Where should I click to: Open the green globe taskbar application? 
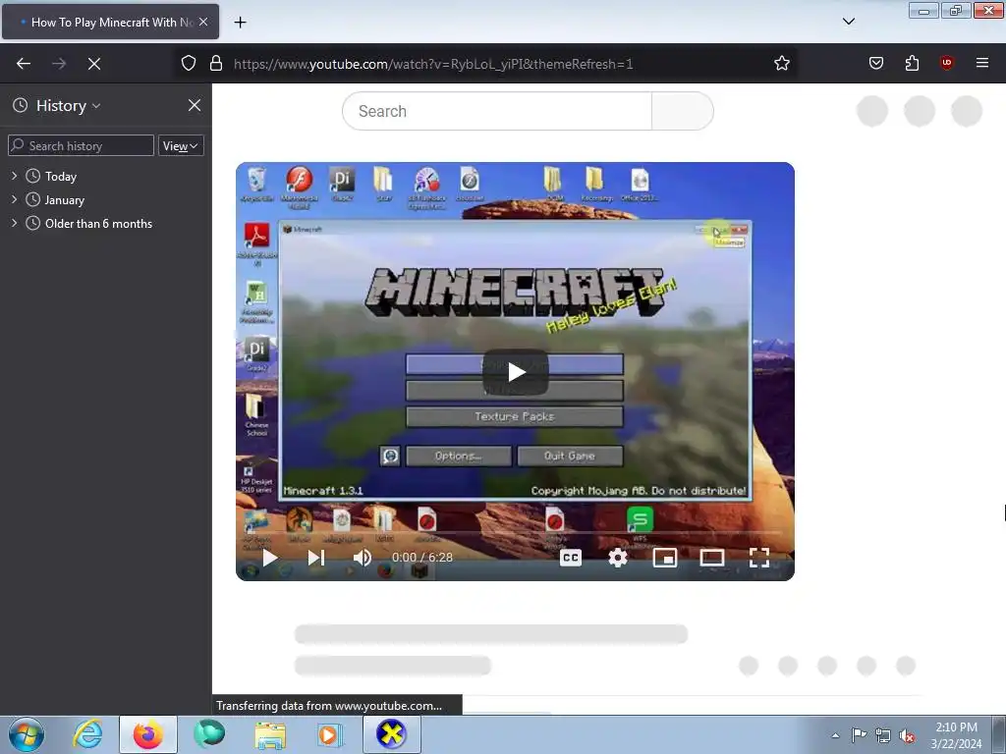pyautogui.click(x=209, y=734)
